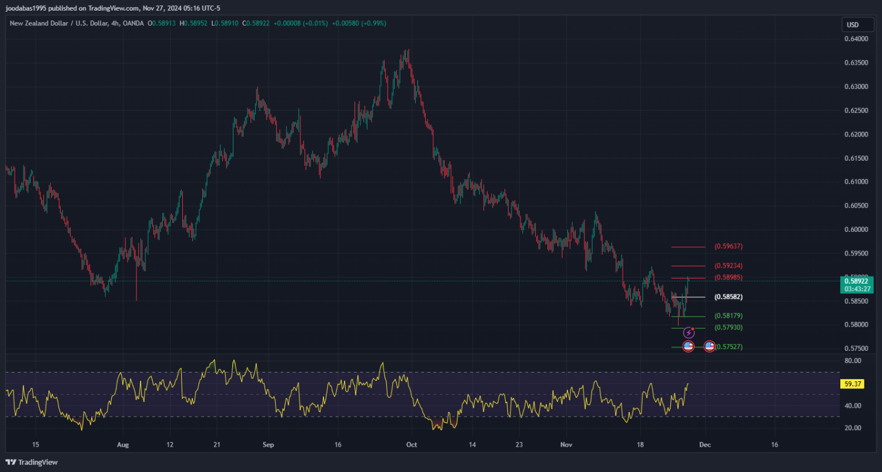882x472 pixels.
Task: Click the 21 date label on the time axis
Action: 216,445
